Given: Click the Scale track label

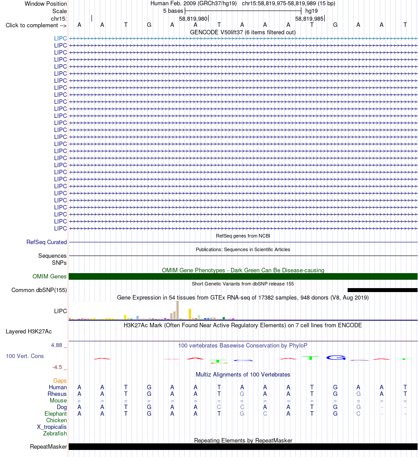Looking at the screenshot, I should (59, 11).
